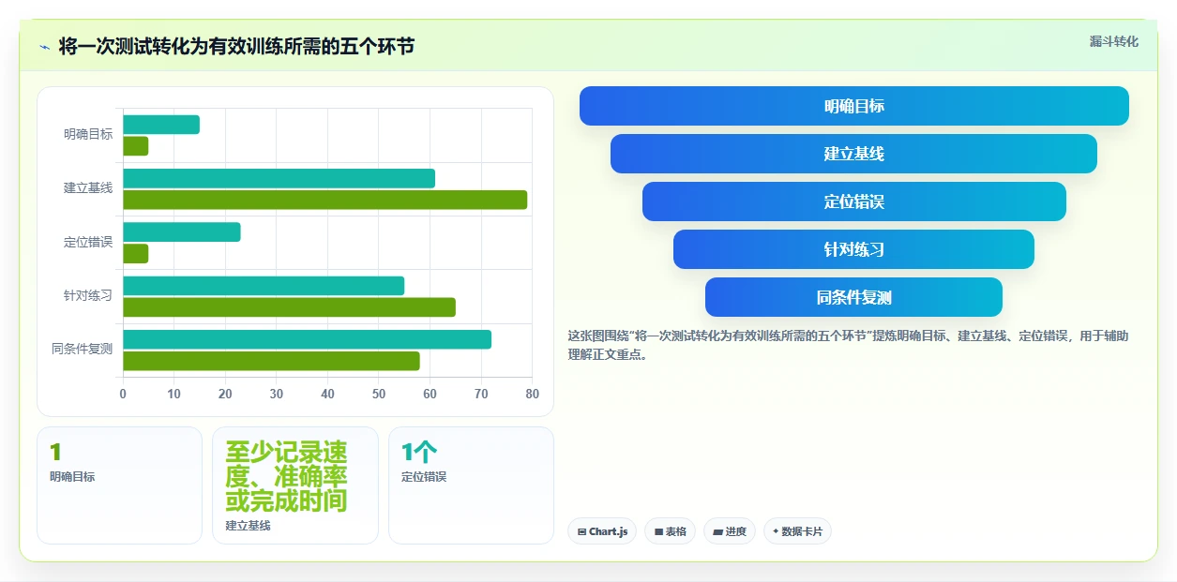Click the description paragraph starting 这张图围绕
The width and height of the screenshot is (1177, 582).
[848, 345]
